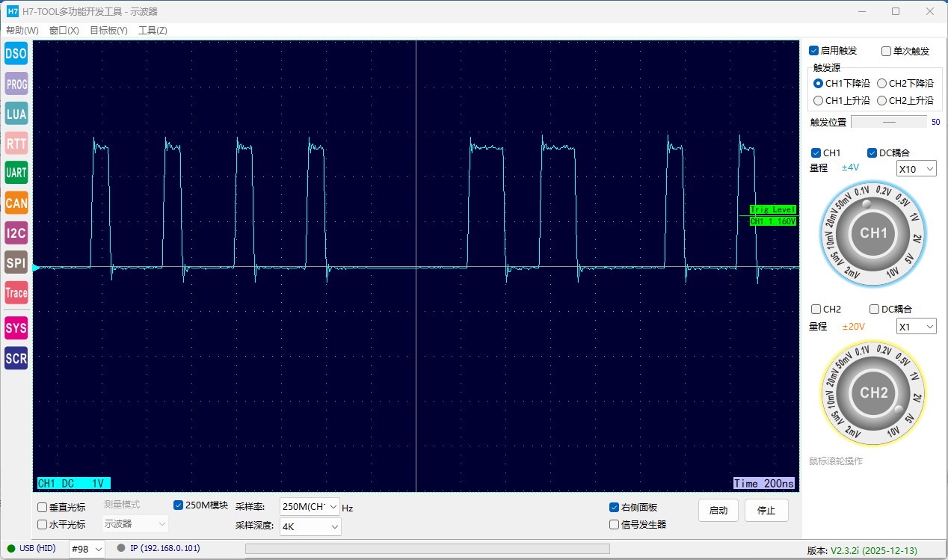Open the PROG programmer tool
This screenshot has width=948, height=560.
16,84
